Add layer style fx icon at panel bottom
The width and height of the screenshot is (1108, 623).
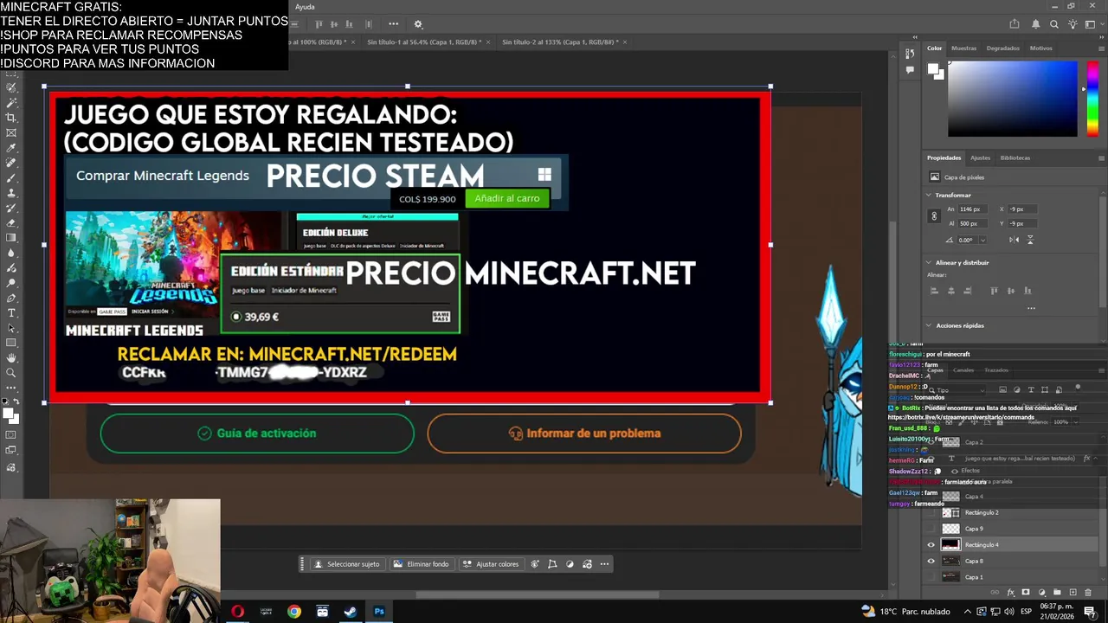[1010, 593]
